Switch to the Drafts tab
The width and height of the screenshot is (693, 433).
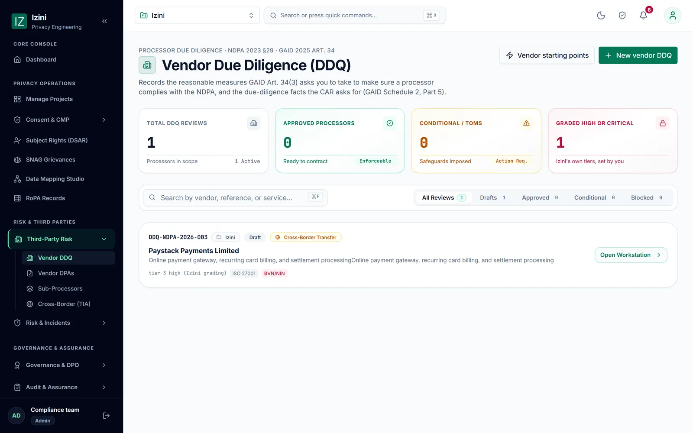point(493,198)
